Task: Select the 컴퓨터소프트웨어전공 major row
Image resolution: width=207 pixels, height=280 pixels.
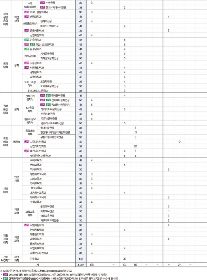Action: pos(52,123)
